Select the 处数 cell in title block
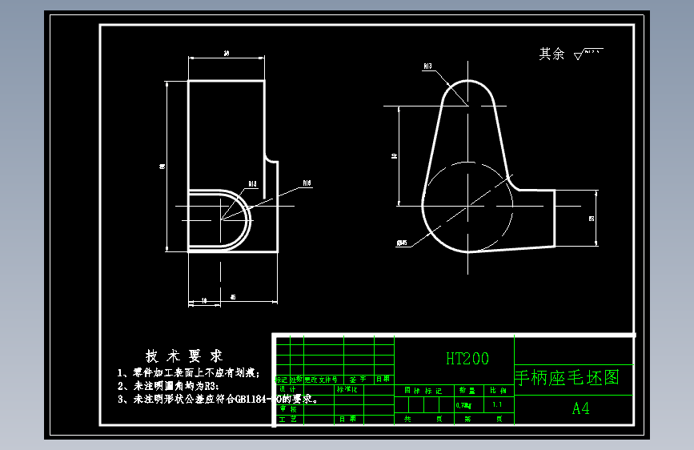Viewport: 694px width, 450px height. (x=296, y=380)
